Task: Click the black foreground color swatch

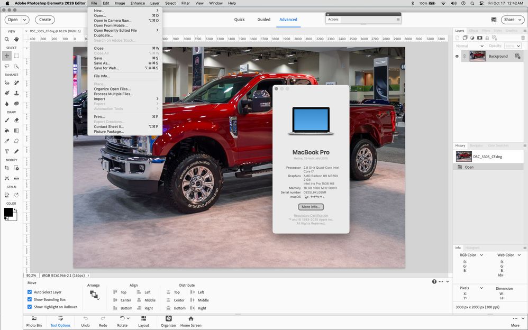Action: click(7, 212)
